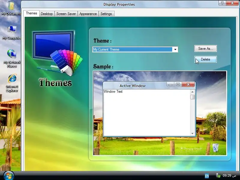Select the My Network Places icon
240x180 pixels.
point(12,58)
